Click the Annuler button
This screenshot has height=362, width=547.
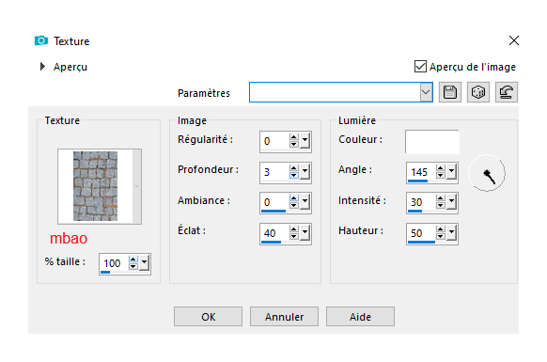click(x=285, y=317)
